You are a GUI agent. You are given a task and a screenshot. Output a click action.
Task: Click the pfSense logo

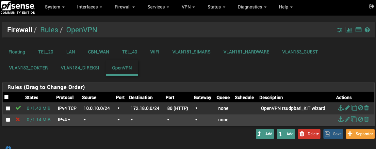pos(18,7)
